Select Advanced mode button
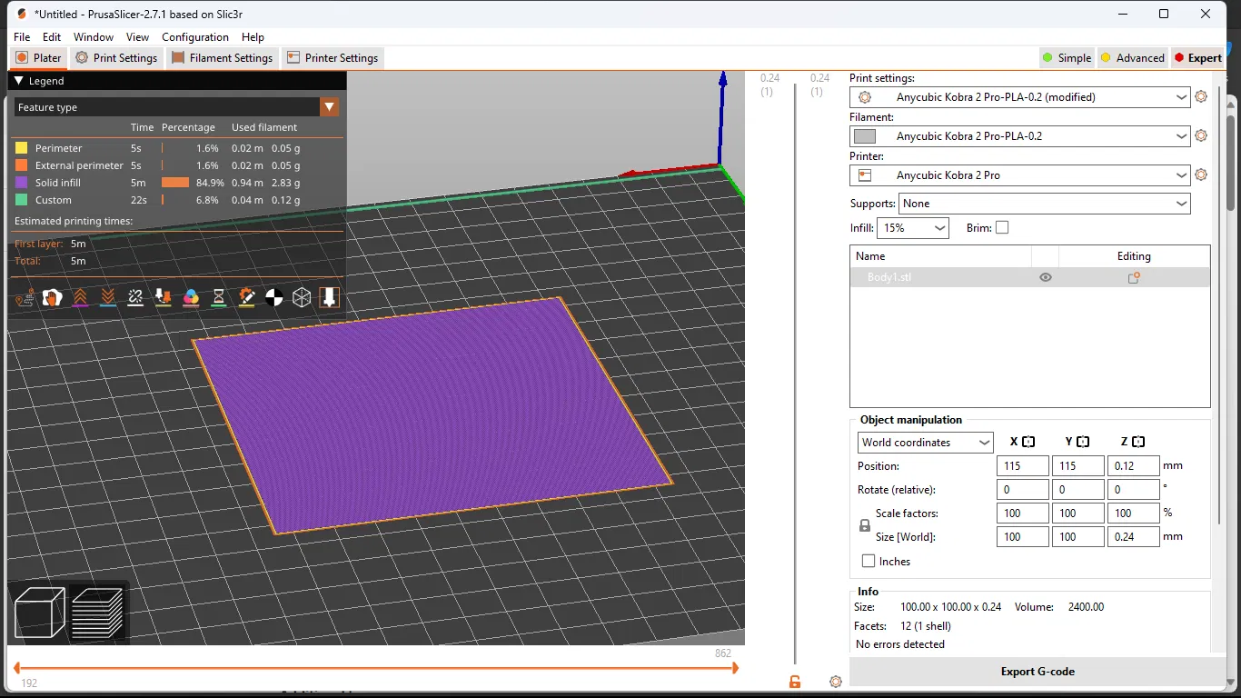Viewport: 1241px width, 698px height. pyautogui.click(x=1132, y=58)
